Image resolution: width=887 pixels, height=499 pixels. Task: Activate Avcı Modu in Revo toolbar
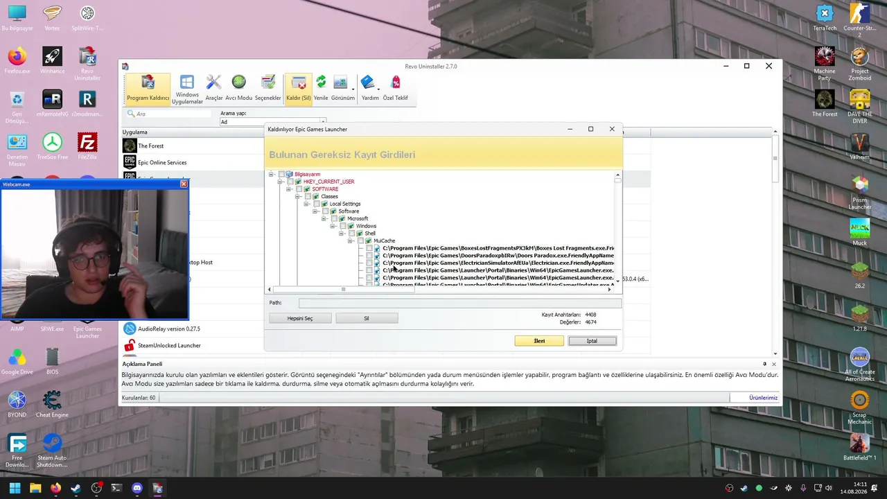(239, 89)
